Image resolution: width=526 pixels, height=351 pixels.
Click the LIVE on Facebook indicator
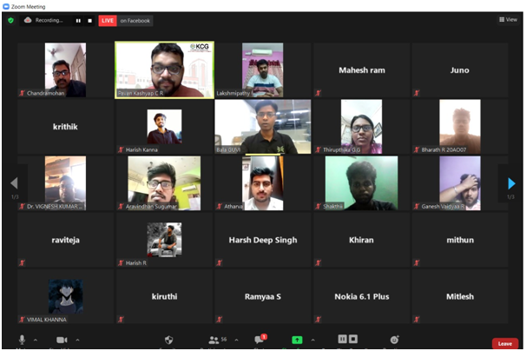[x=126, y=21]
